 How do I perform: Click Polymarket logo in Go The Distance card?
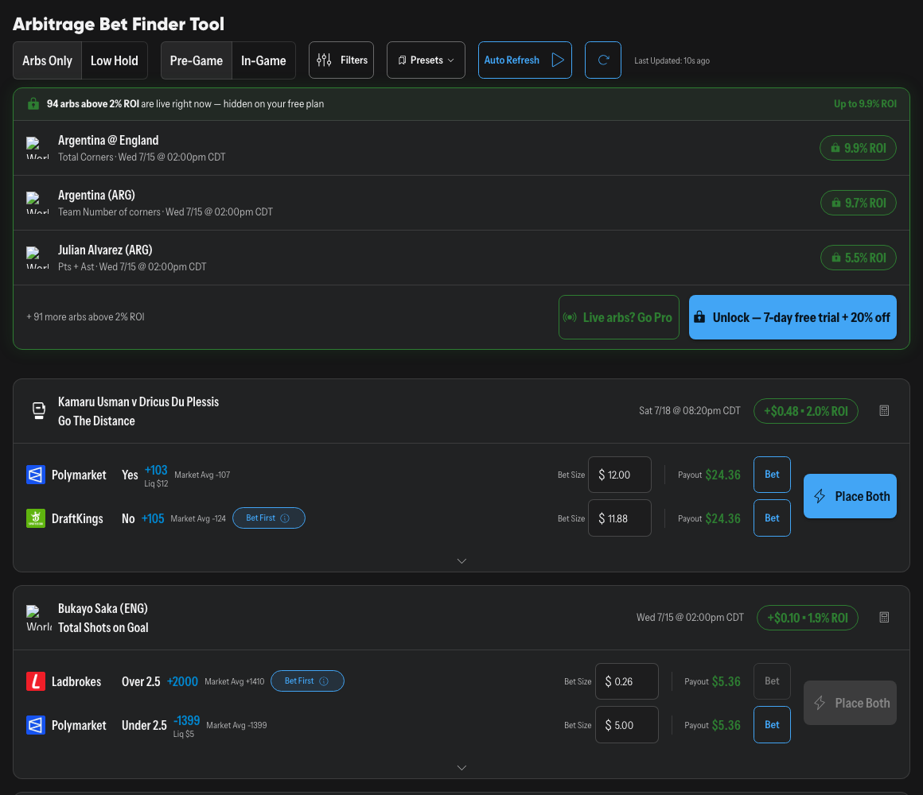pyautogui.click(x=35, y=475)
